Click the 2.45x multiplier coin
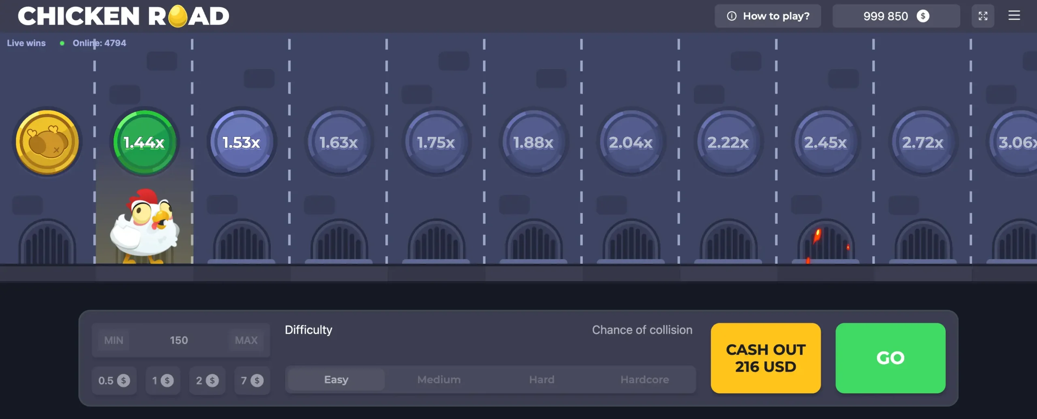1037x419 pixels. 825,142
